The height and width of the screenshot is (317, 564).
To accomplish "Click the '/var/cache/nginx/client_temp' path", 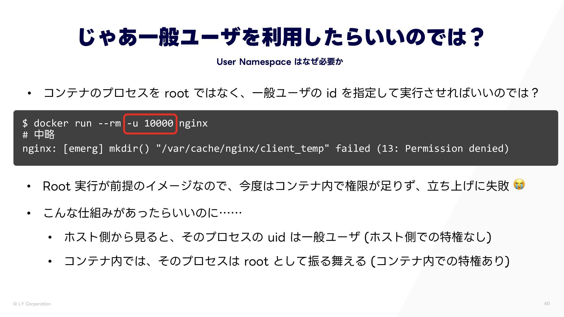I will click(x=242, y=149).
